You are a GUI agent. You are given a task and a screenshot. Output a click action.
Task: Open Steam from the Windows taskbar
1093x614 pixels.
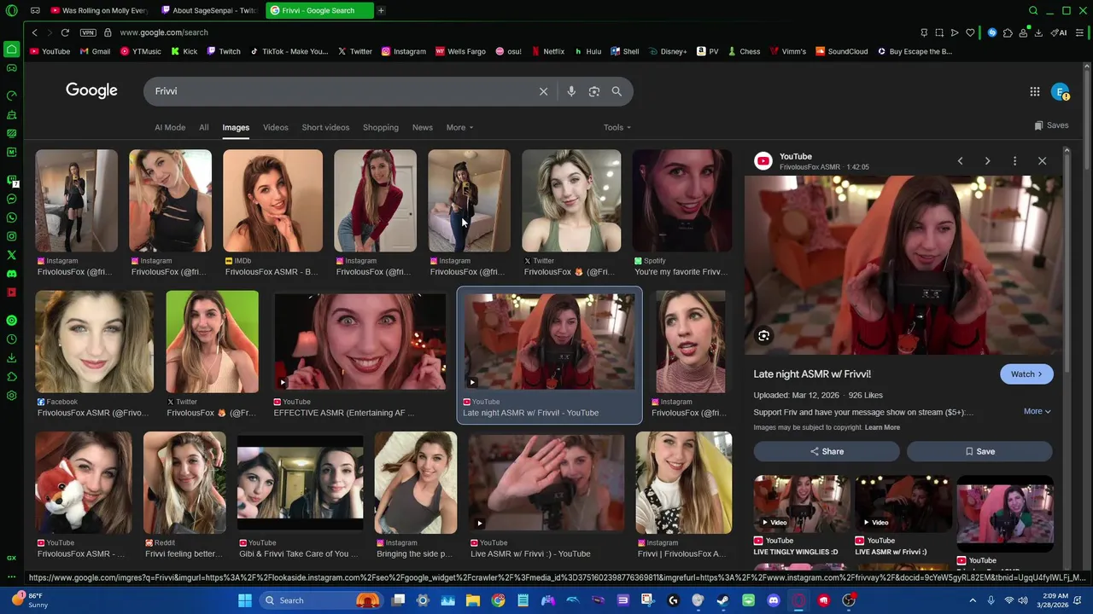[723, 600]
